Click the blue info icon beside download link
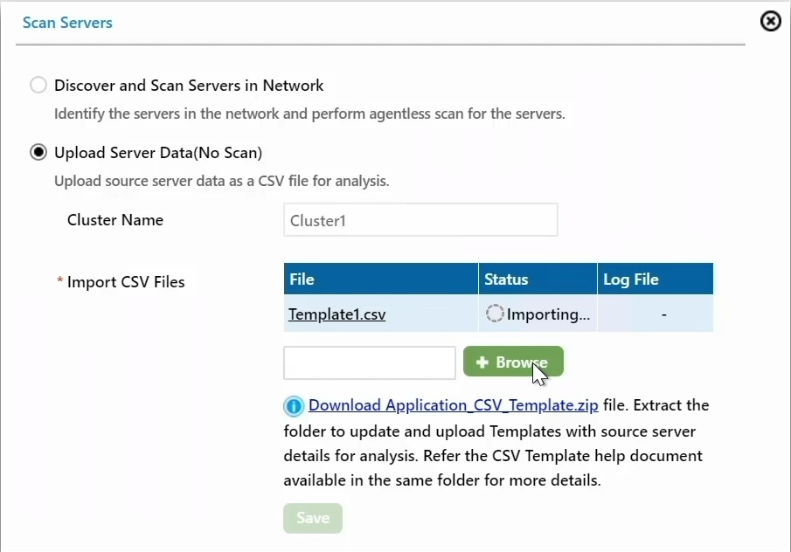 [294, 406]
